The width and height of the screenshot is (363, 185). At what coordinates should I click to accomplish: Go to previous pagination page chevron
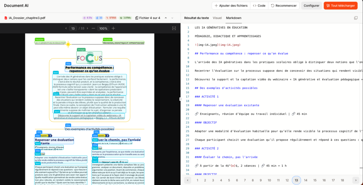click(x=188, y=180)
